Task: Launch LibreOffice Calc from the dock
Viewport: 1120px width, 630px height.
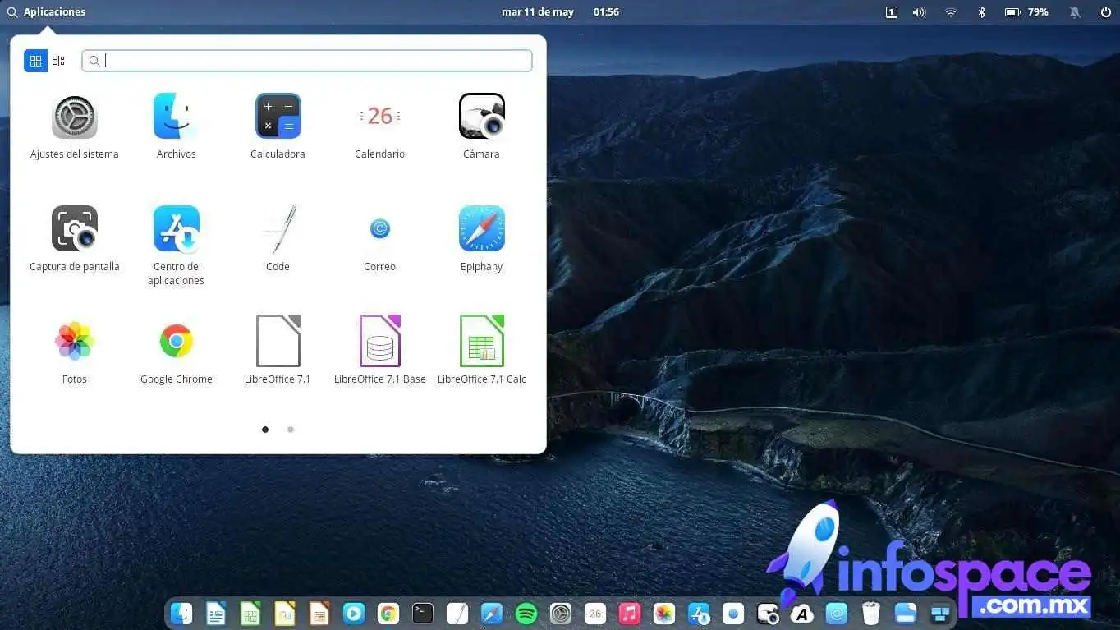Action: click(x=250, y=613)
